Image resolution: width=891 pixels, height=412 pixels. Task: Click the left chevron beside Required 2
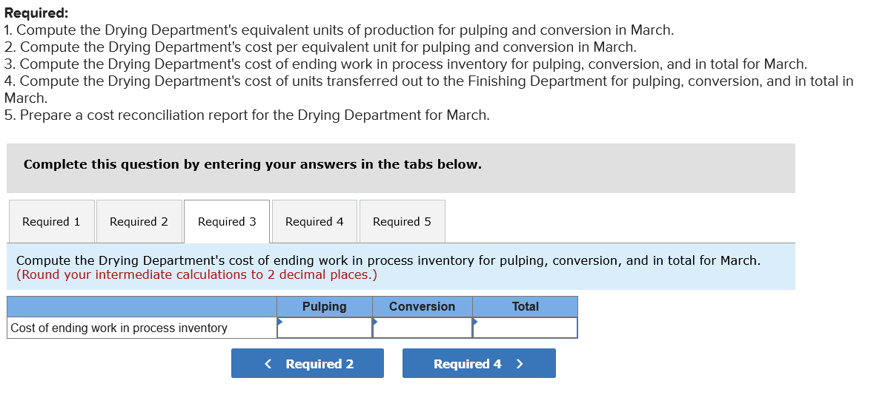click(x=268, y=364)
